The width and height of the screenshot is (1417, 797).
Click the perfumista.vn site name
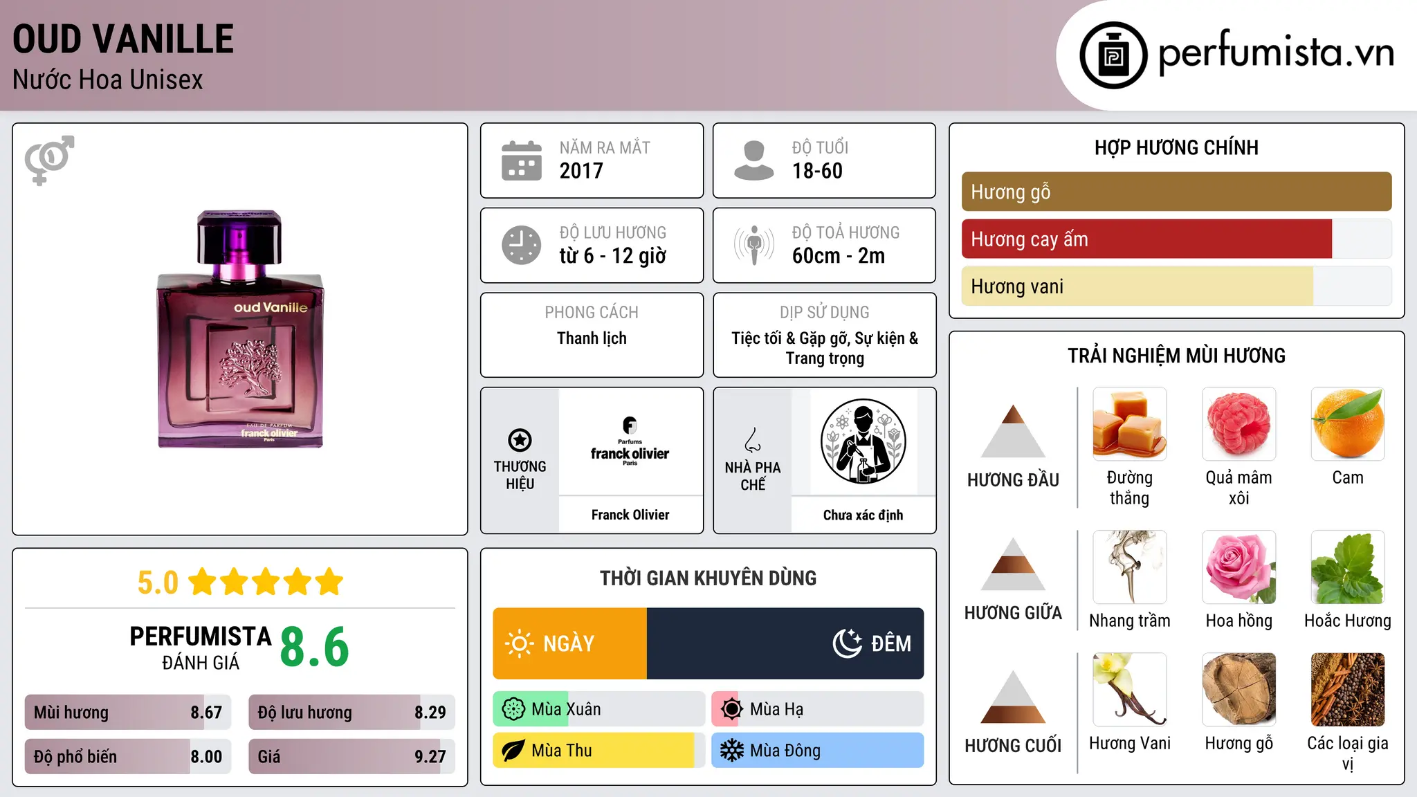click(1276, 53)
